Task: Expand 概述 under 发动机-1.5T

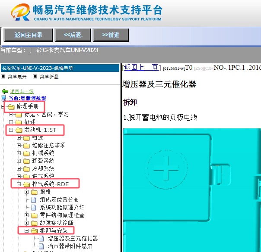Action: coord(19,137)
